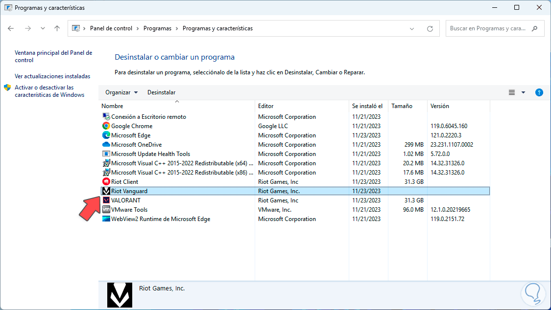Select Microsoft OneDrive in the list
551x310 pixels.
click(x=136, y=144)
